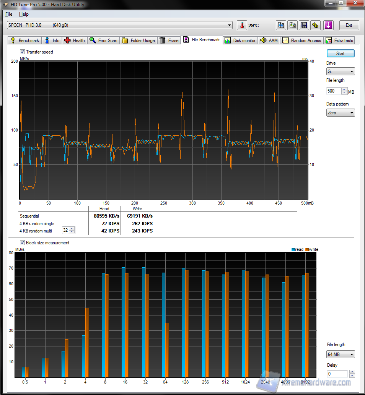Open options with the gears icon
The height and width of the screenshot is (395, 365).
316,25
